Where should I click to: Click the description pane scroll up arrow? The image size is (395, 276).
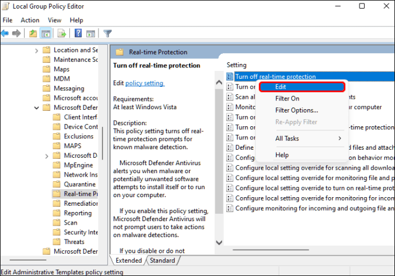point(218,82)
